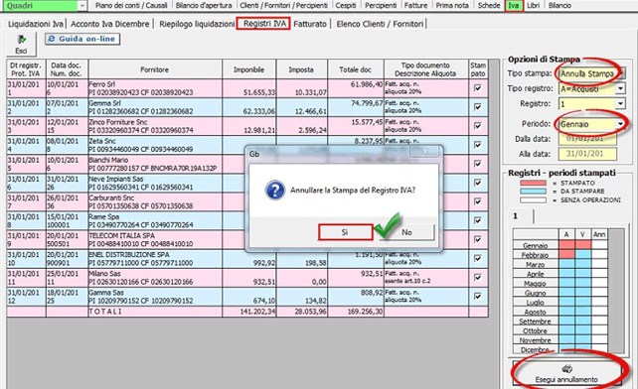The height and width of the screenshot is (389, 638).
Task: Expand the Periodo Gennaio dropdown
Action: [x=620, y=124]
